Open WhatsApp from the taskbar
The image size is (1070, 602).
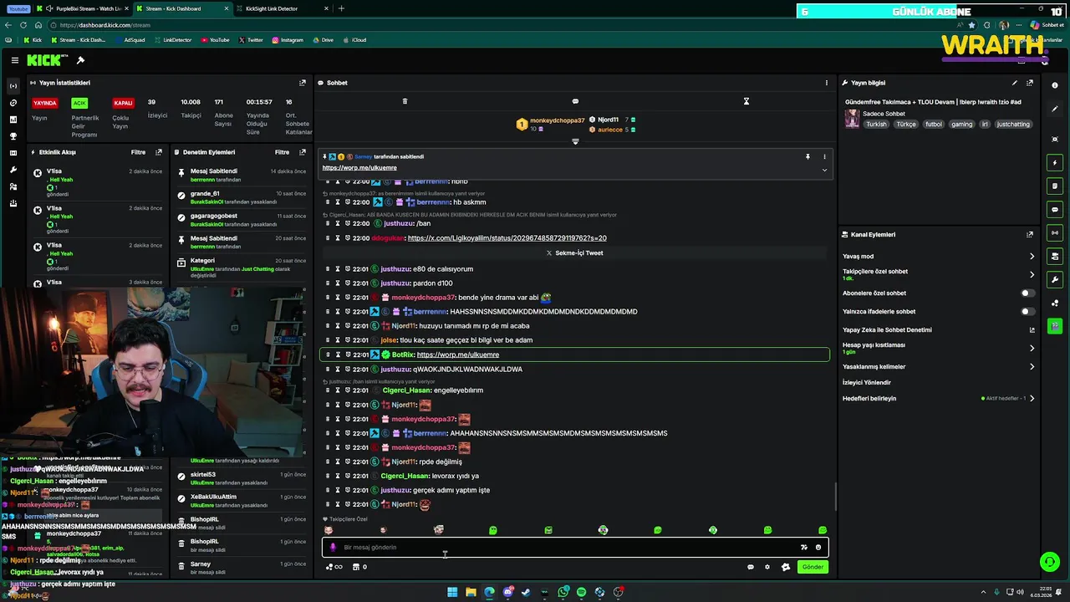[x=563, y=592]
